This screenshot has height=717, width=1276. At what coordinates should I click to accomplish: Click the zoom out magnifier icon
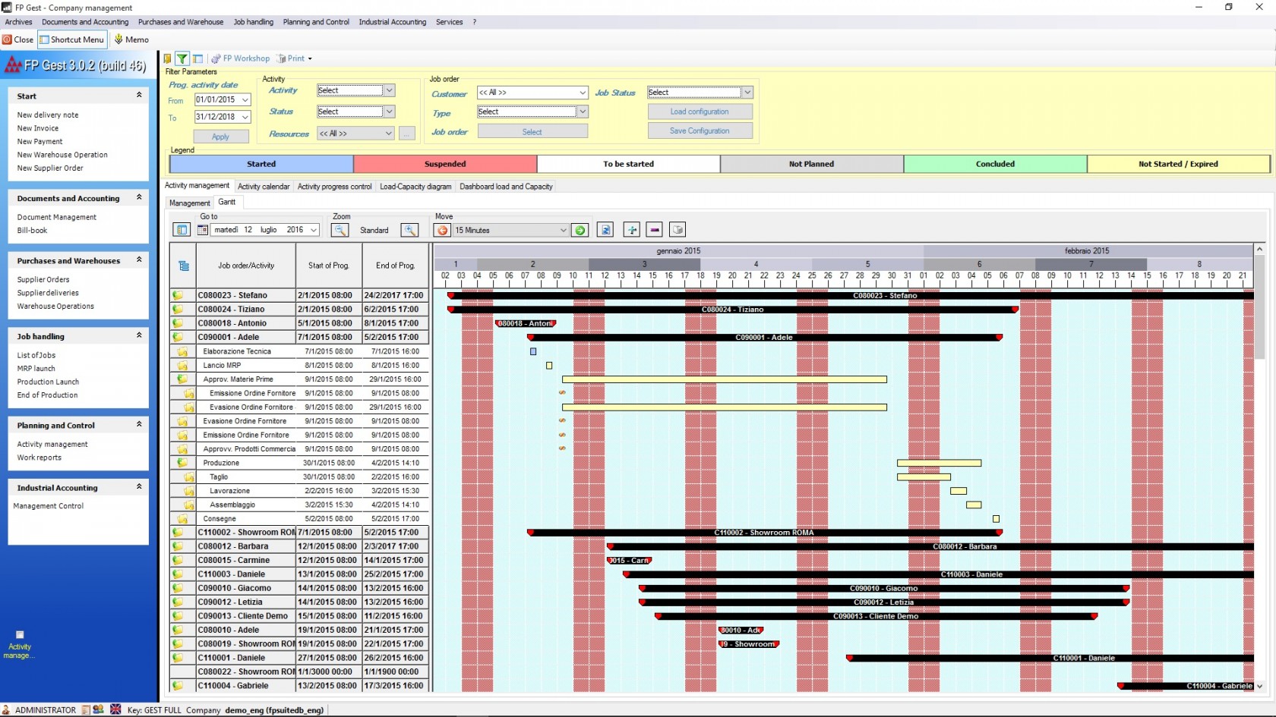(x=340, y=230)
